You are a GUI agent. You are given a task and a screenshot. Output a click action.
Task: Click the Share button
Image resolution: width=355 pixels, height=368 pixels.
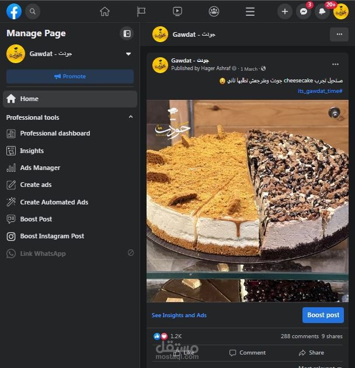[x=311, y=353]
